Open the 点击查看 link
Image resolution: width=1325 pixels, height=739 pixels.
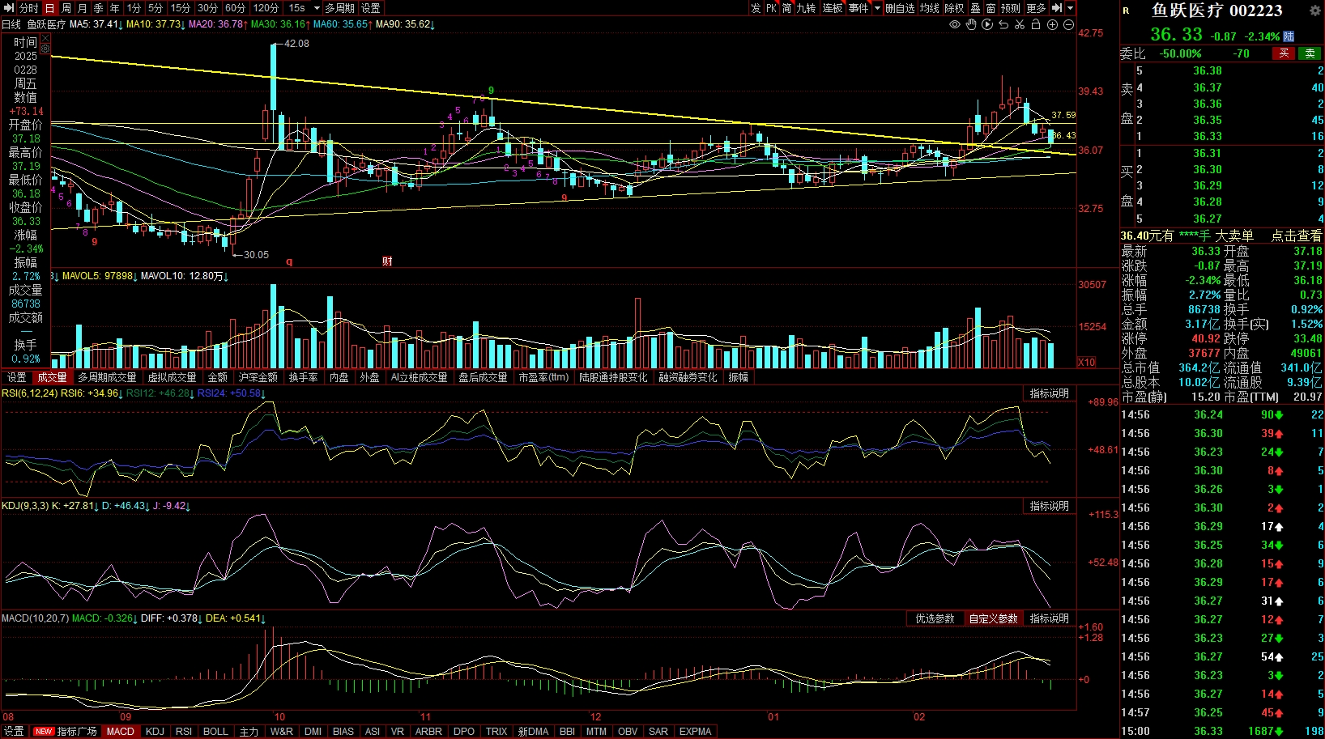(1296, 236)
